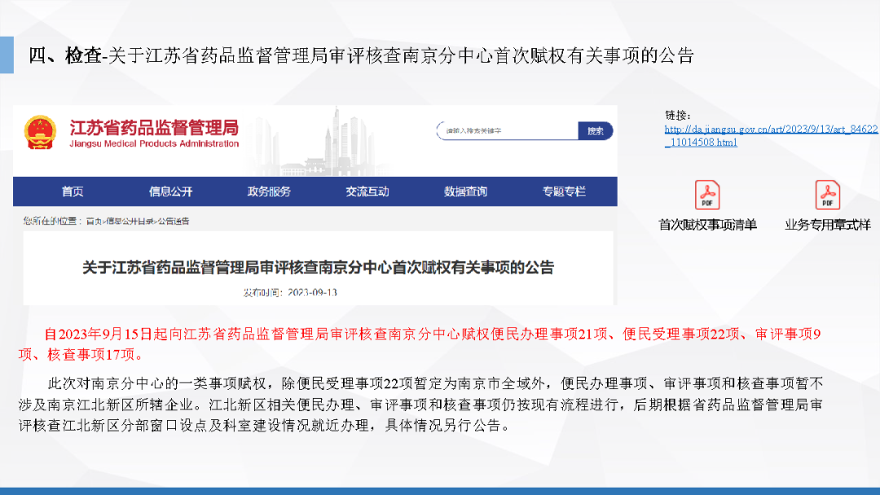Open the 信息公开 navigation menu
The height and width of the screenshot is (495, 880).
170,192
